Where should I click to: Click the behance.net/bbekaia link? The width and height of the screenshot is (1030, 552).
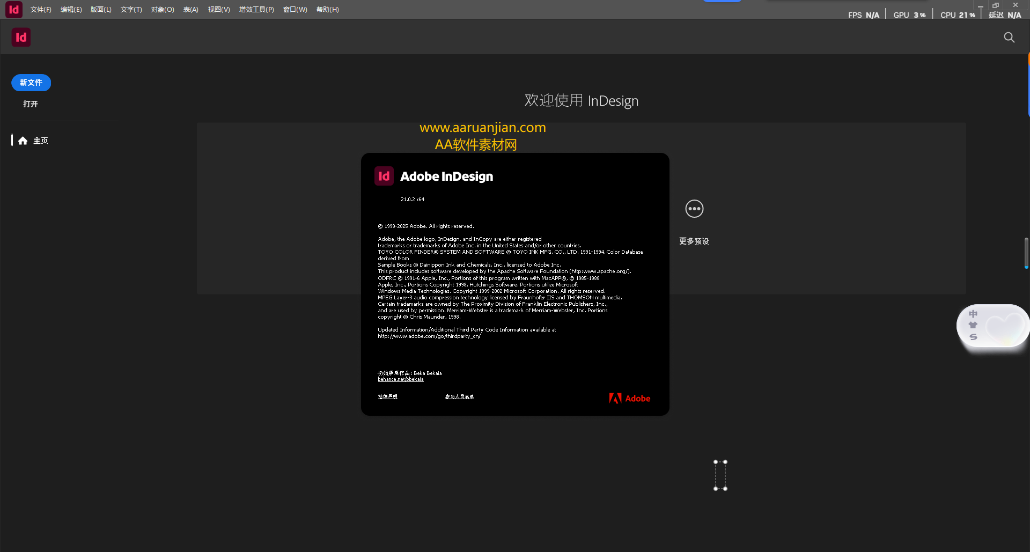click(x=400, y=379)
